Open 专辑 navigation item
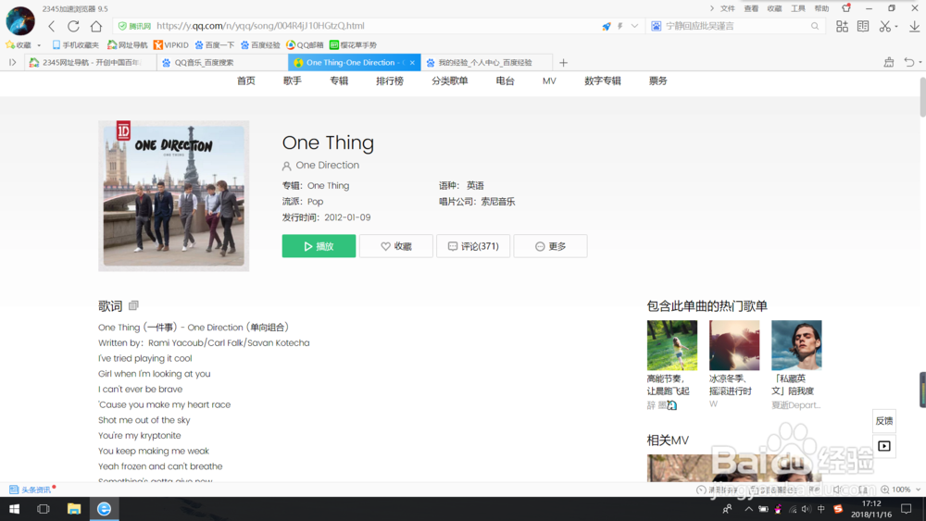This screenshot has width=926, height=521. pyautogui.click(x=339, y=81)
